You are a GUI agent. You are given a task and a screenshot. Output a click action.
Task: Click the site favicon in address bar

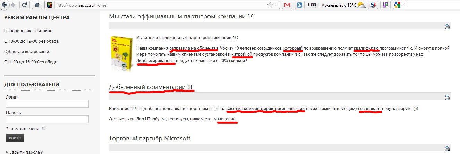pos(50,5)
